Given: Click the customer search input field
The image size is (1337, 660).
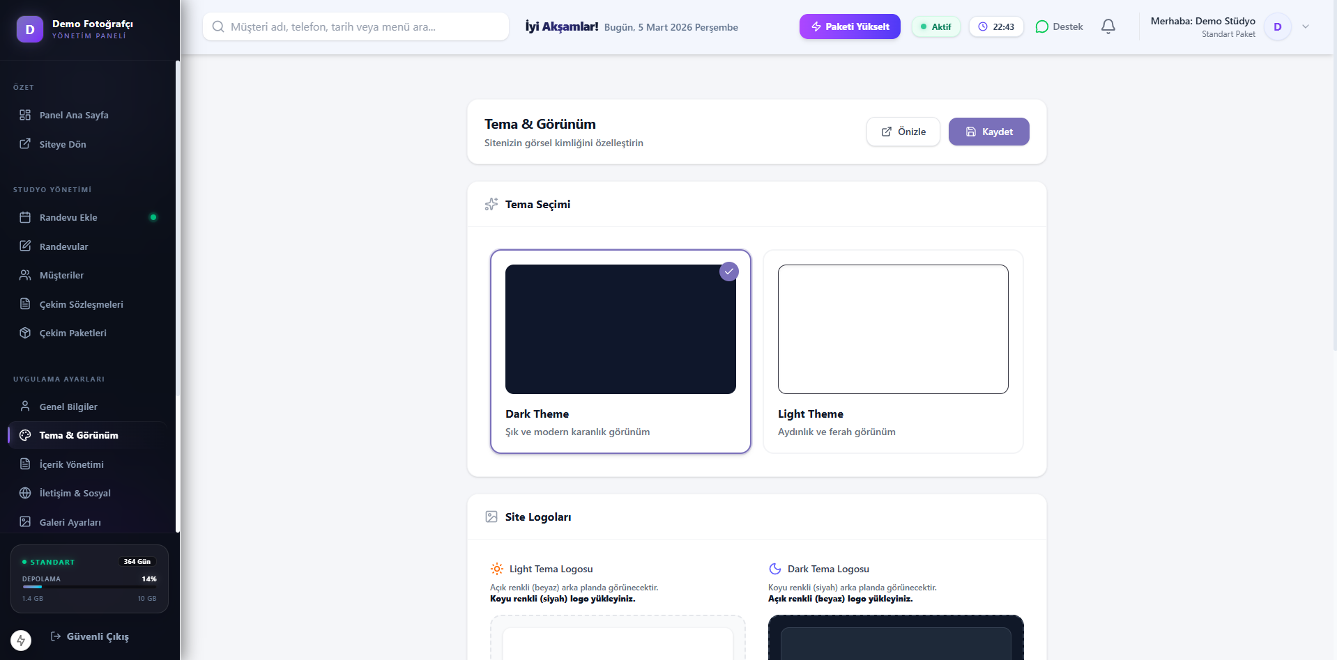Looking at the screenshot, I should coord(356,27).
